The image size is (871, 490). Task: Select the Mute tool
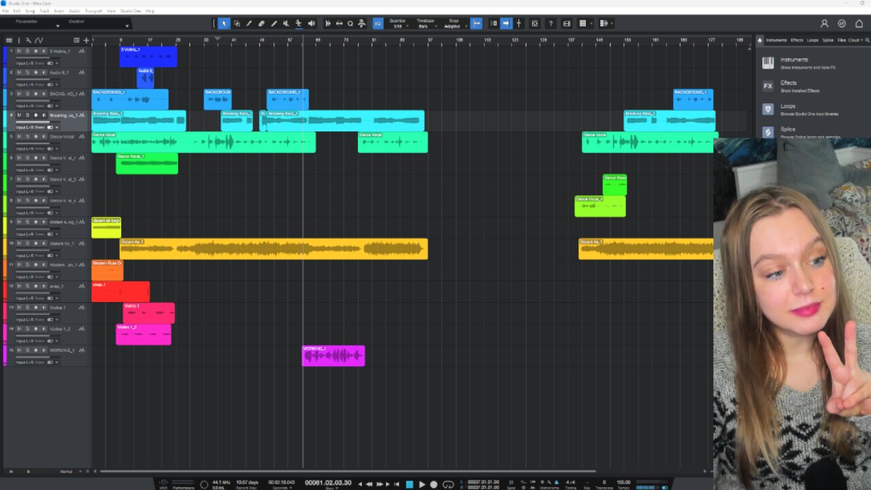click(286, 23)
